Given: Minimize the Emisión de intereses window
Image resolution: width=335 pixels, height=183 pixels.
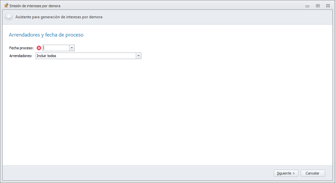Looking at the screenshot, I should (307, 6).
